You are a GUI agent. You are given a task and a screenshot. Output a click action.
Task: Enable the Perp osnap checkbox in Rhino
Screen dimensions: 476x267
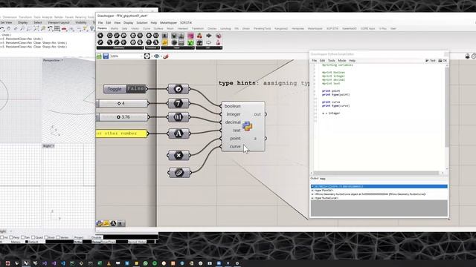[x=11, y=237]
